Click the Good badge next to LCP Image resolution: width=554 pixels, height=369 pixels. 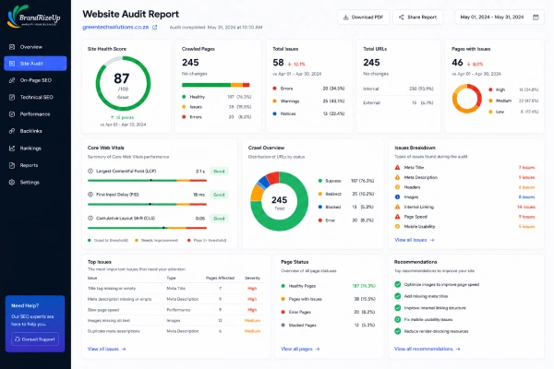coord(219,172)
